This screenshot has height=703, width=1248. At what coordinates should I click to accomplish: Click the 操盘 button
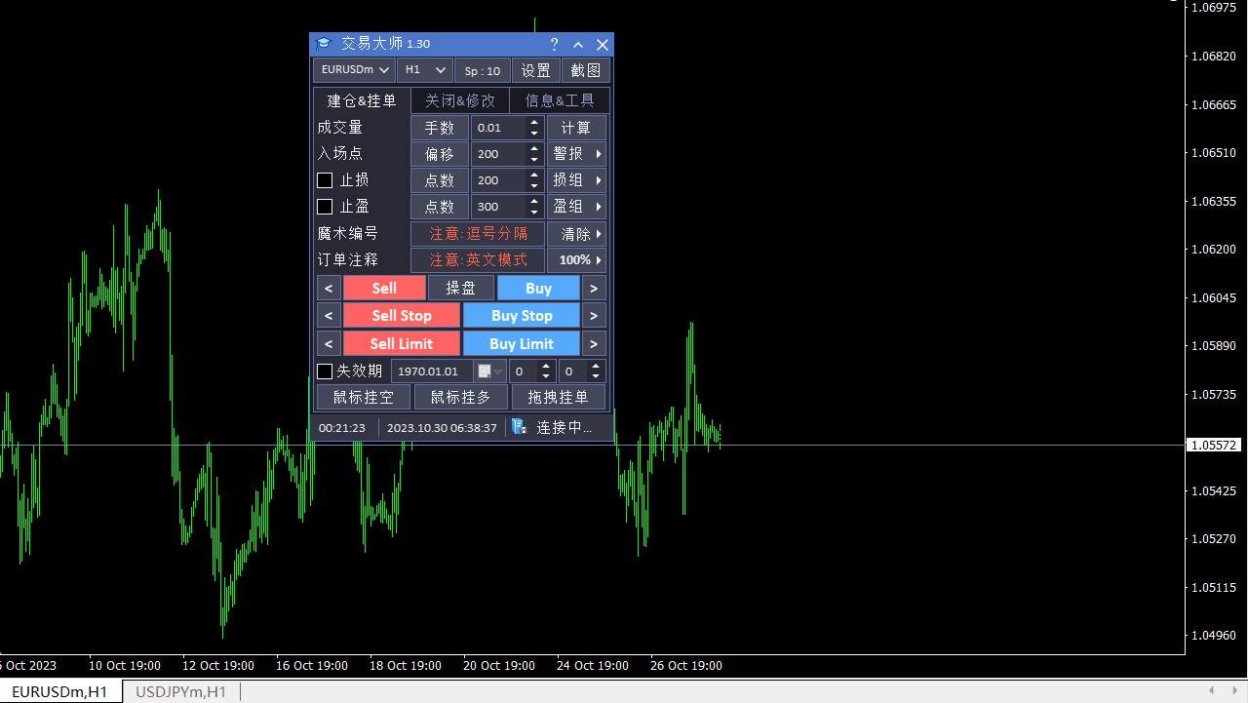(x=461, y=288)
